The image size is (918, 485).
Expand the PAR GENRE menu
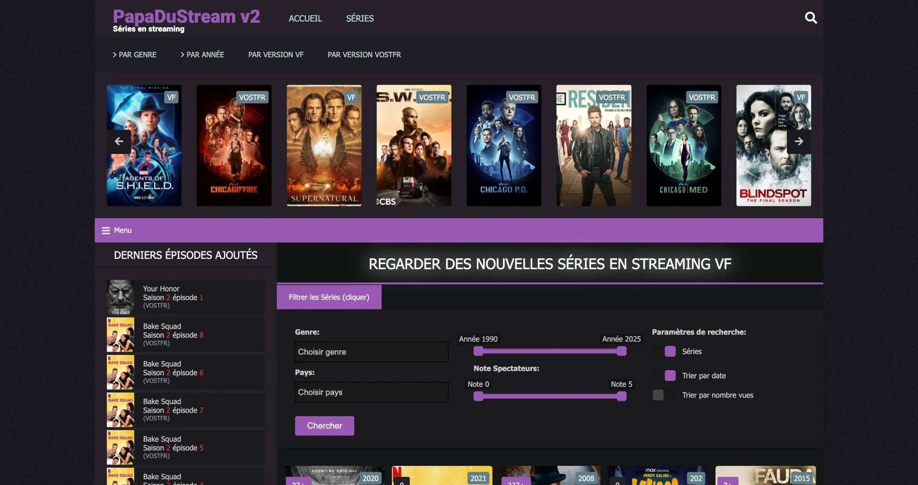point(134,55)
